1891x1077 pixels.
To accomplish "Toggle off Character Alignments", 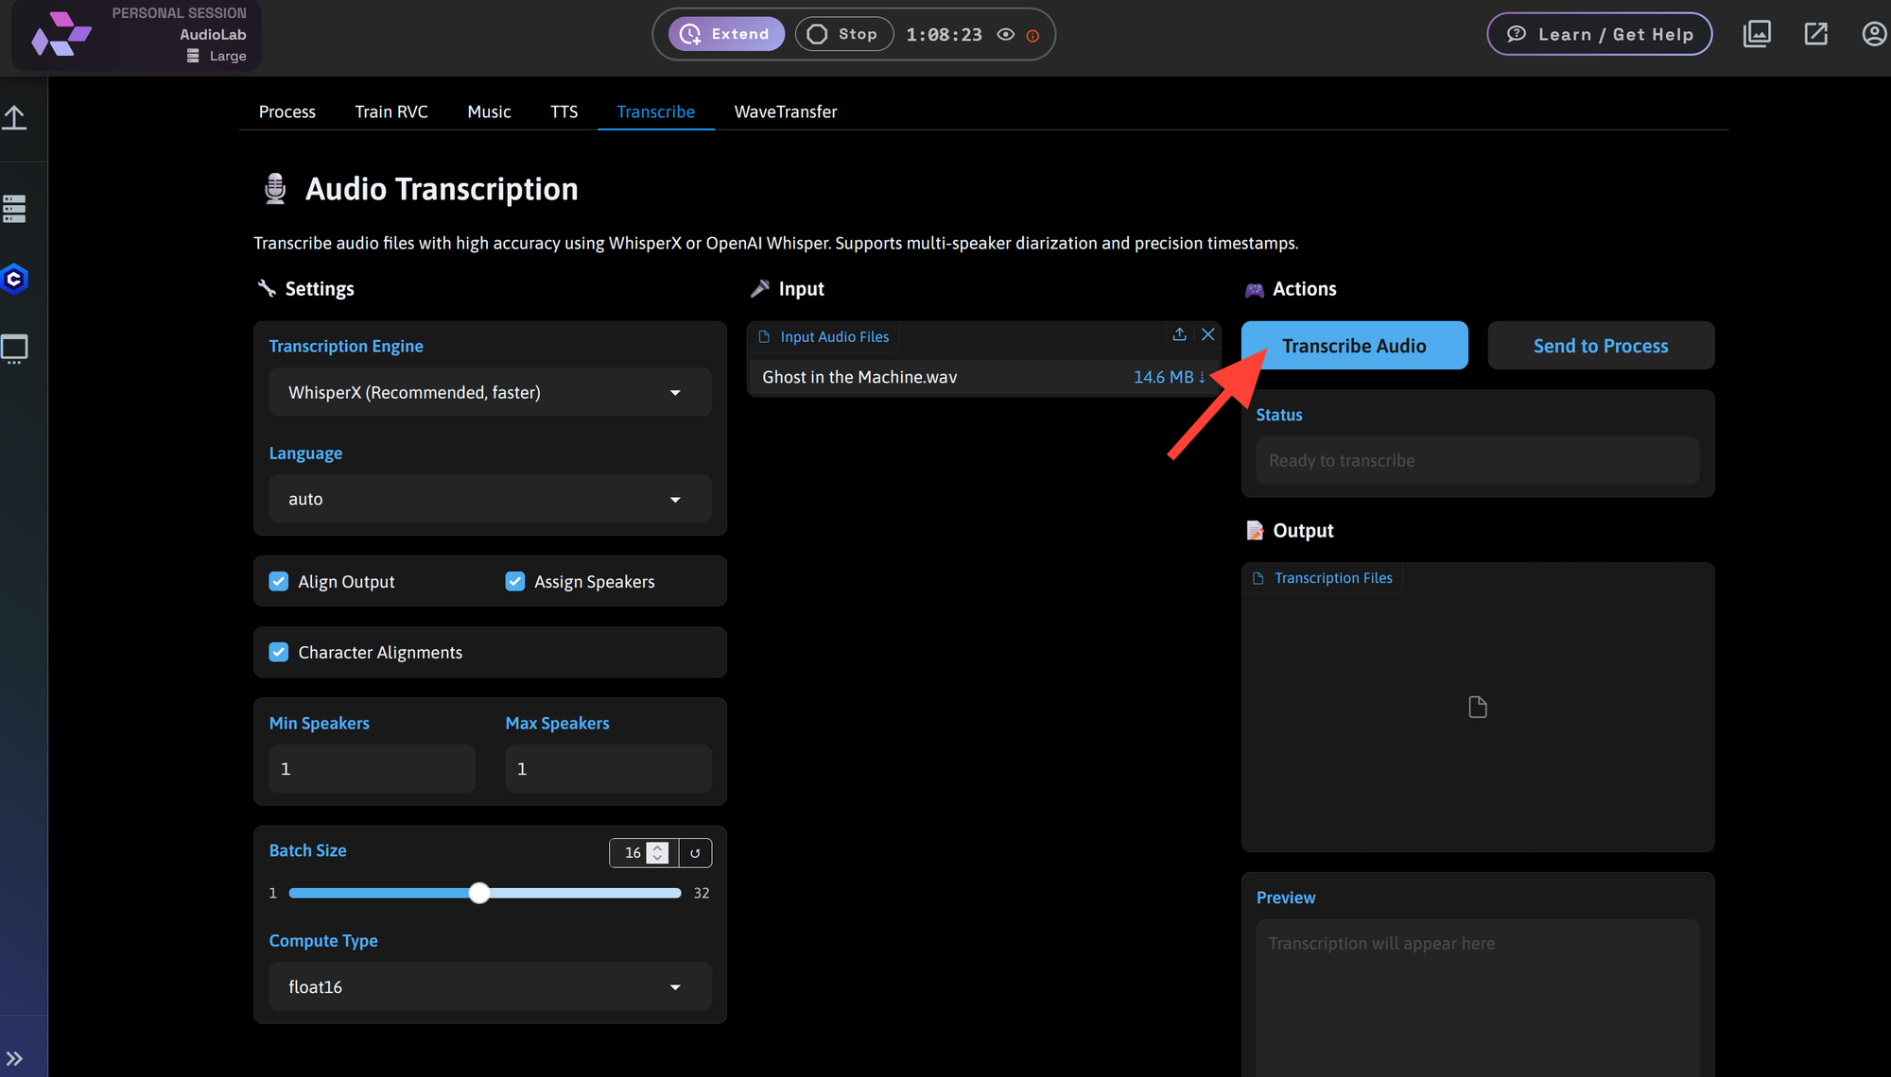I will [279, 652].
